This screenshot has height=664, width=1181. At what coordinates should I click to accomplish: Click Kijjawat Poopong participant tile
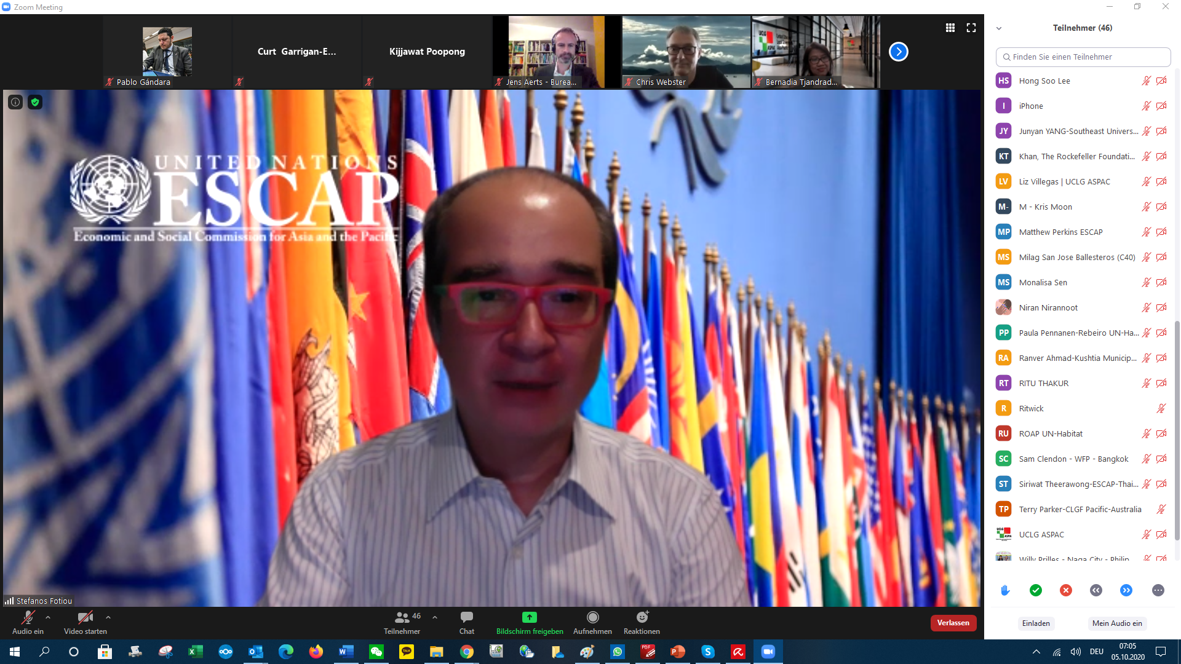coord(427,52)
